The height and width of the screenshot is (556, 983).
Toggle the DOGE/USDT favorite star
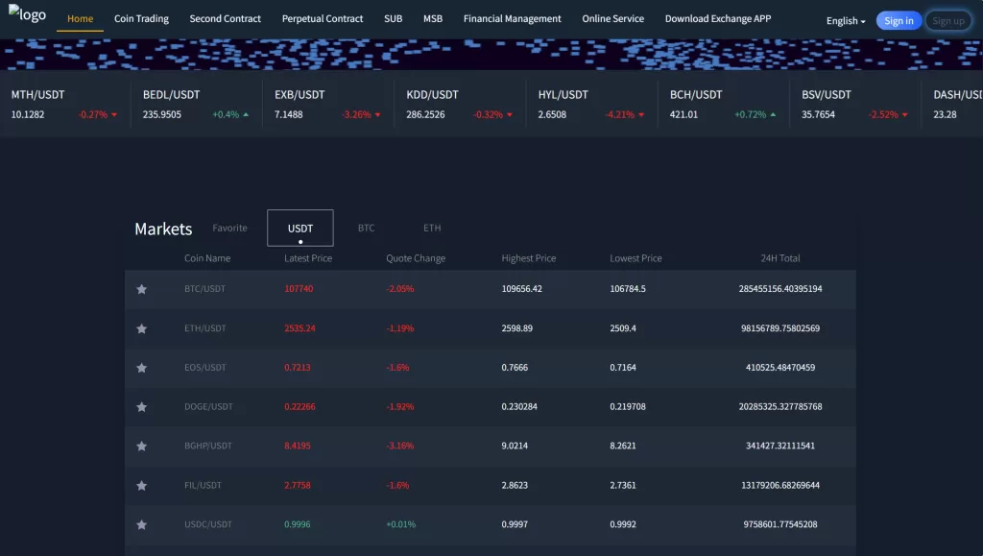142,407
